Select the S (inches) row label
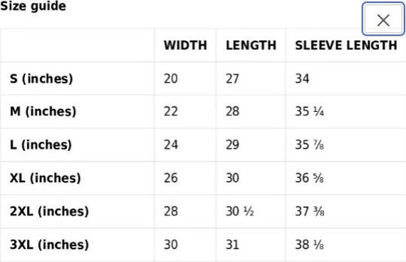406x262 pixels. pos(41,79)
